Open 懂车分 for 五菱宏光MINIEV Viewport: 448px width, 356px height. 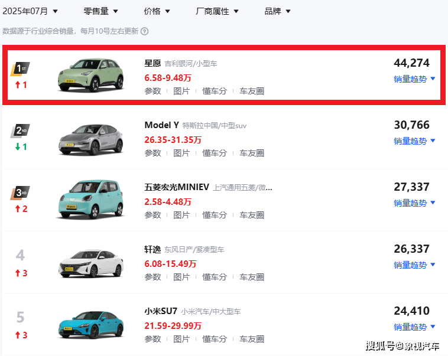pos(215,215)
